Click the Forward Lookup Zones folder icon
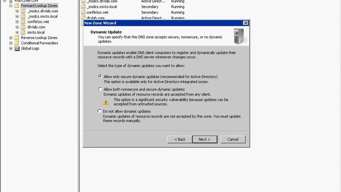341x192 pixels. tap(17, 6)
